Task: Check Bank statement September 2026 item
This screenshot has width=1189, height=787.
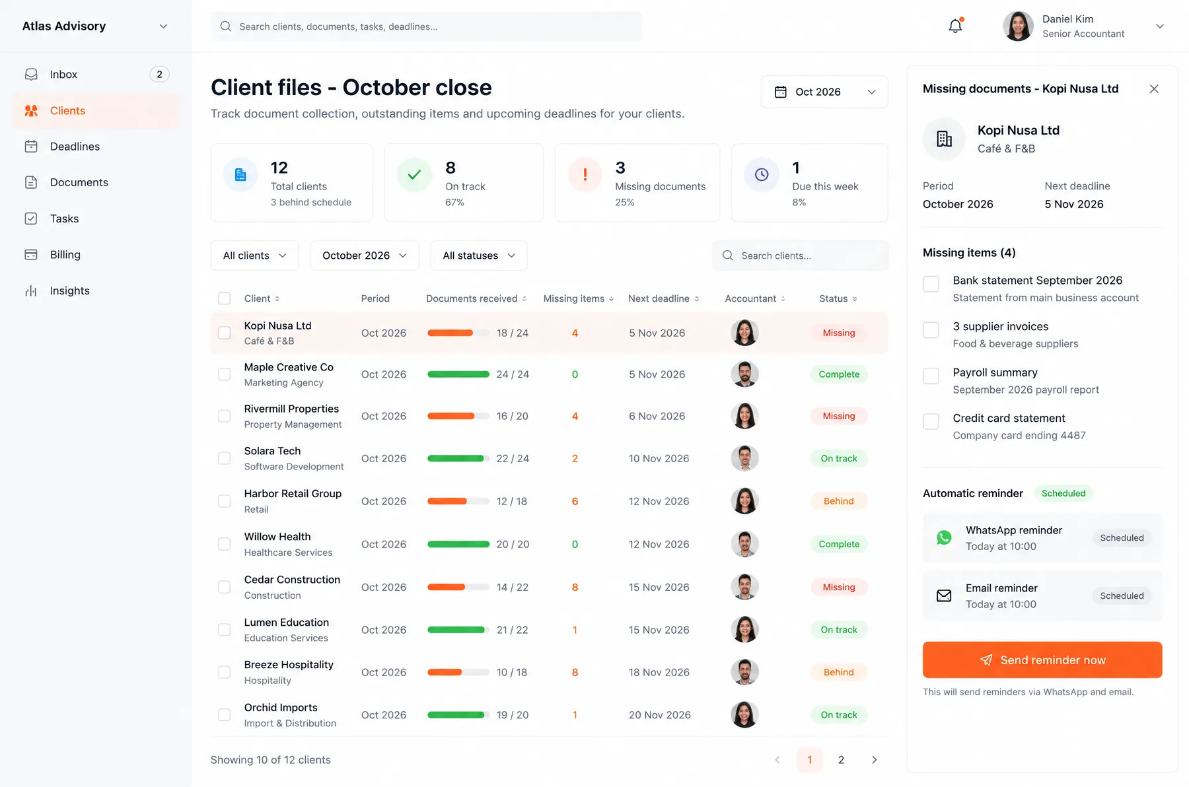Action: pos(931,284)
